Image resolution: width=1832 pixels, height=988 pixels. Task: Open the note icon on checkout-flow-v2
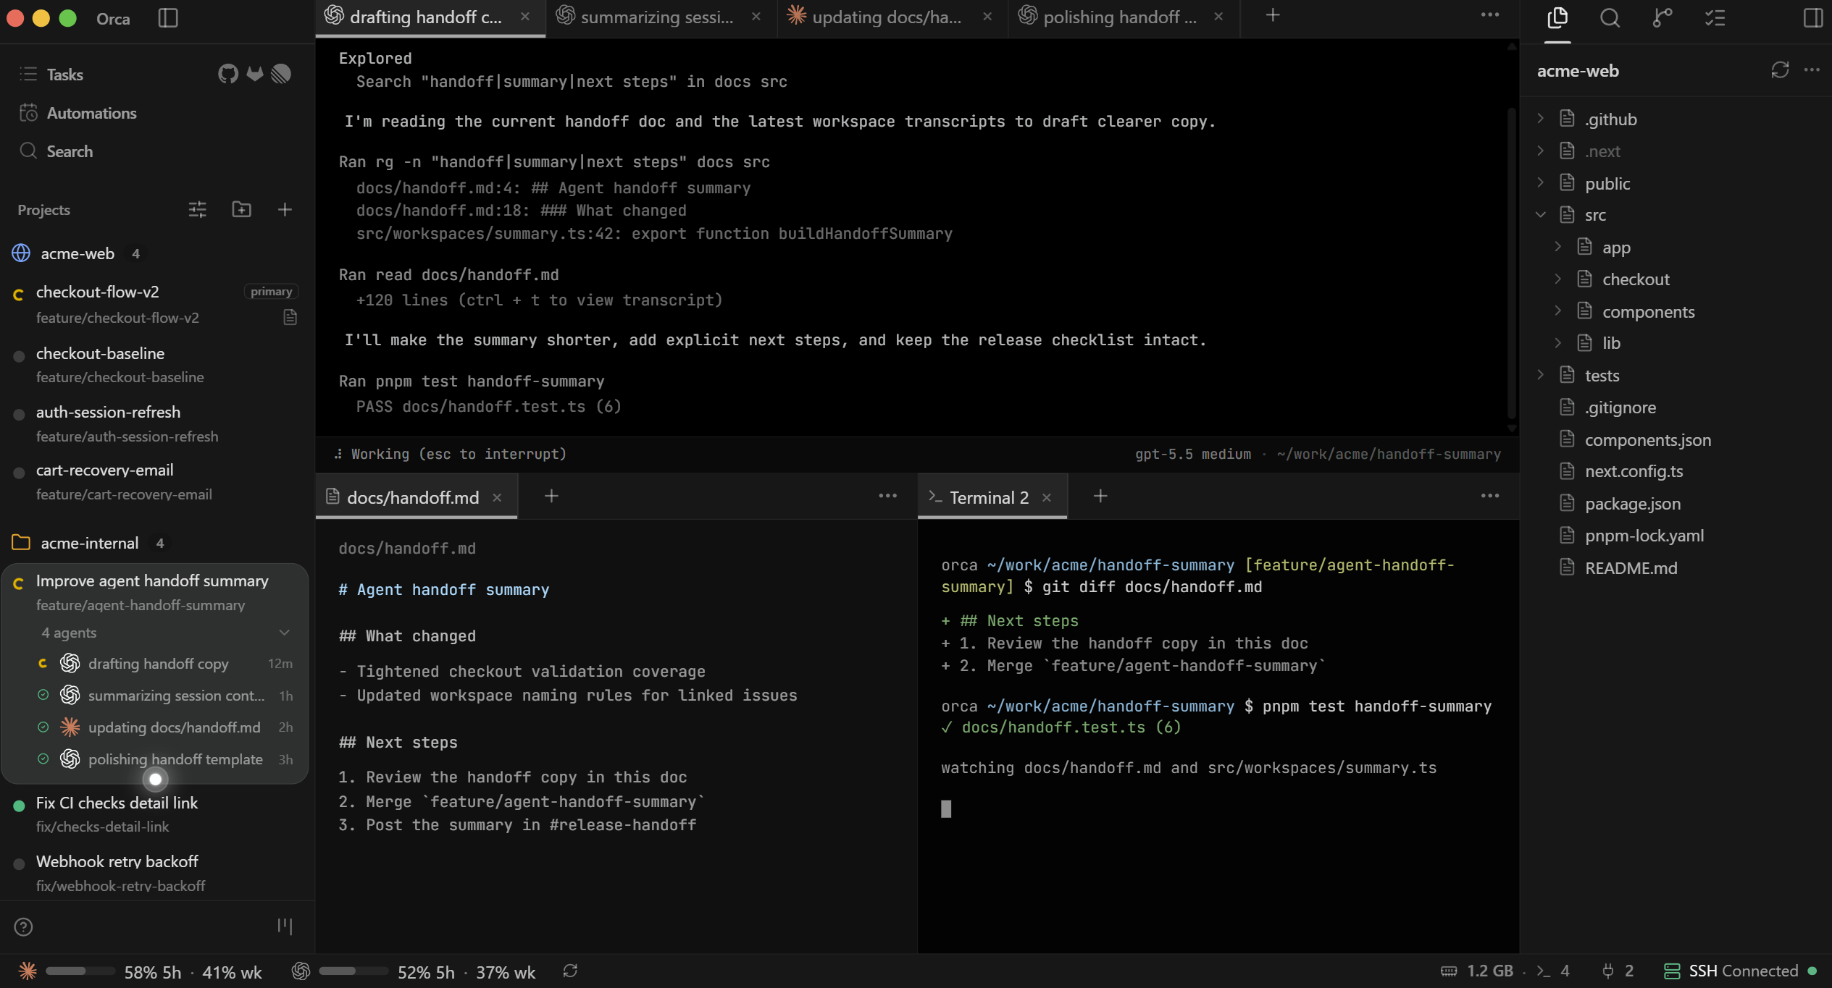290,317
